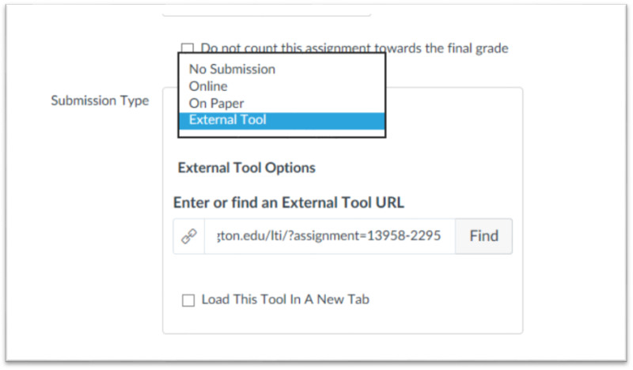Click the Submission Type label

click(x=100, y=100)
